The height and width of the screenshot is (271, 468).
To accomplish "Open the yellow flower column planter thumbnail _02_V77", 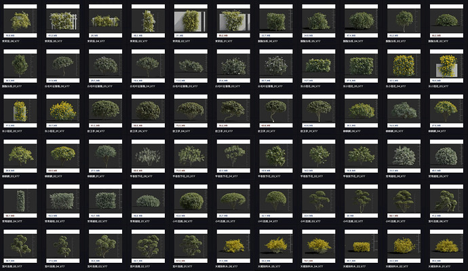I will (20, 111).
